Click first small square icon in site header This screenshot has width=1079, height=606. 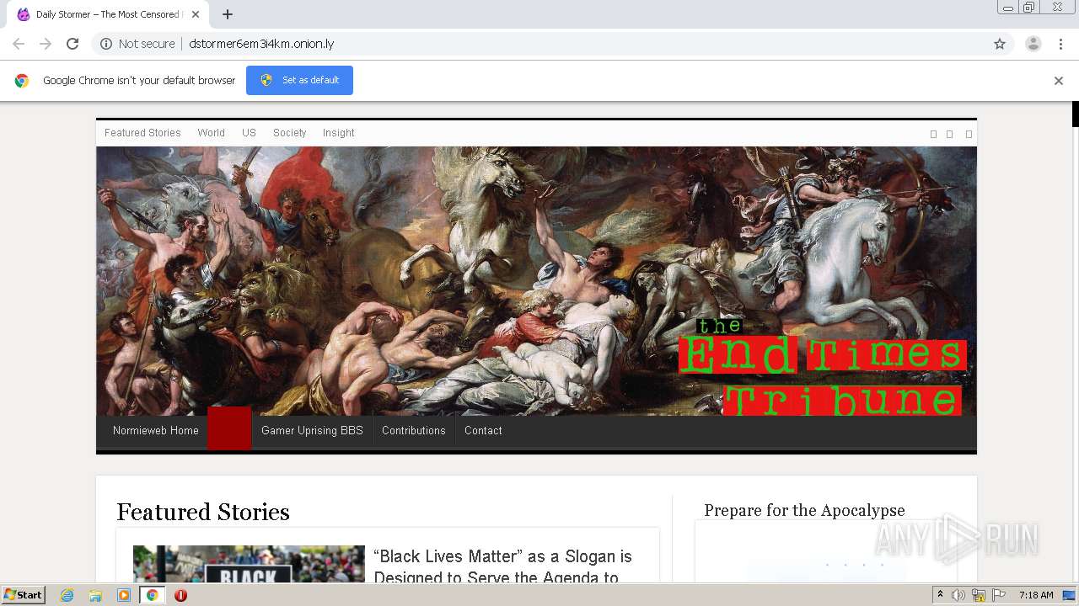(x=933, y=134)
